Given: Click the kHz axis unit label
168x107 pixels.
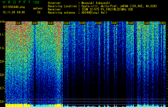Looking at the screenshot, I should click(x=2, y=22).
